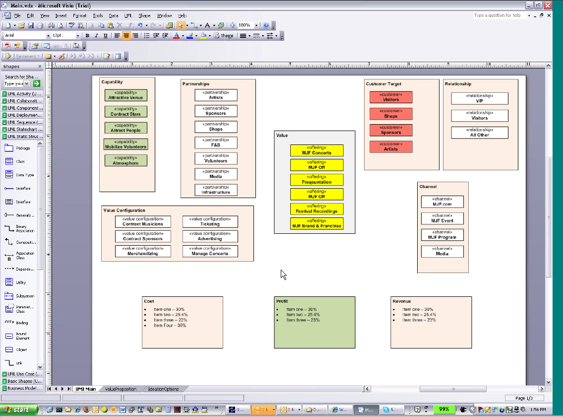Click the yellow MJF Concerts offering shape
Screen dimensions: 563x417
tap(316, 150)
